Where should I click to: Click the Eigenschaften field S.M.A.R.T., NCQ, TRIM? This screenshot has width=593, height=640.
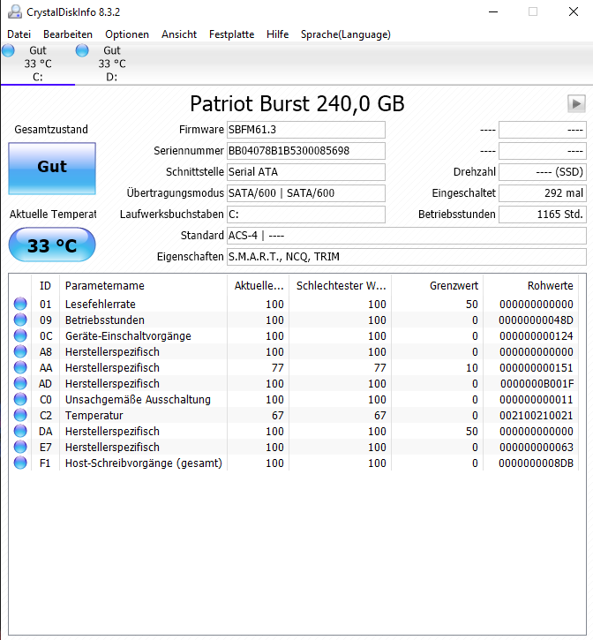407,257
